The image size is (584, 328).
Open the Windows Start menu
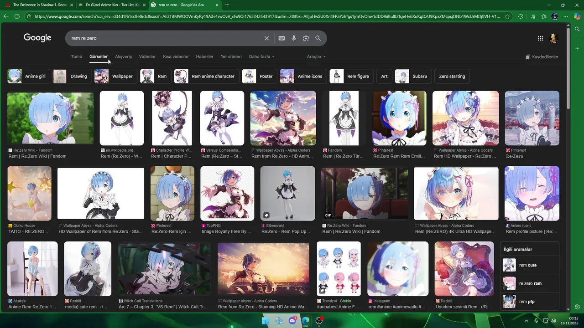(x=265, y=321)
